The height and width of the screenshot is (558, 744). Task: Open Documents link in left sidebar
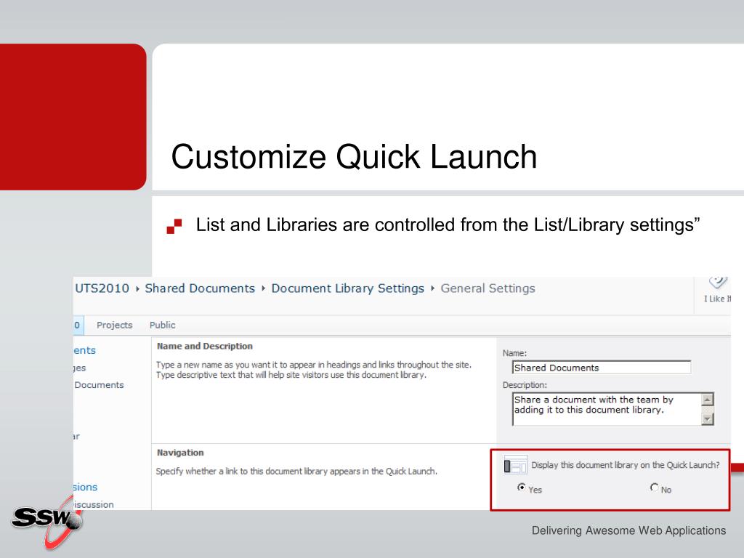pos(99,385)
